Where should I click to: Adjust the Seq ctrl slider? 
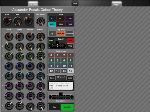click(x=57, y=46)
